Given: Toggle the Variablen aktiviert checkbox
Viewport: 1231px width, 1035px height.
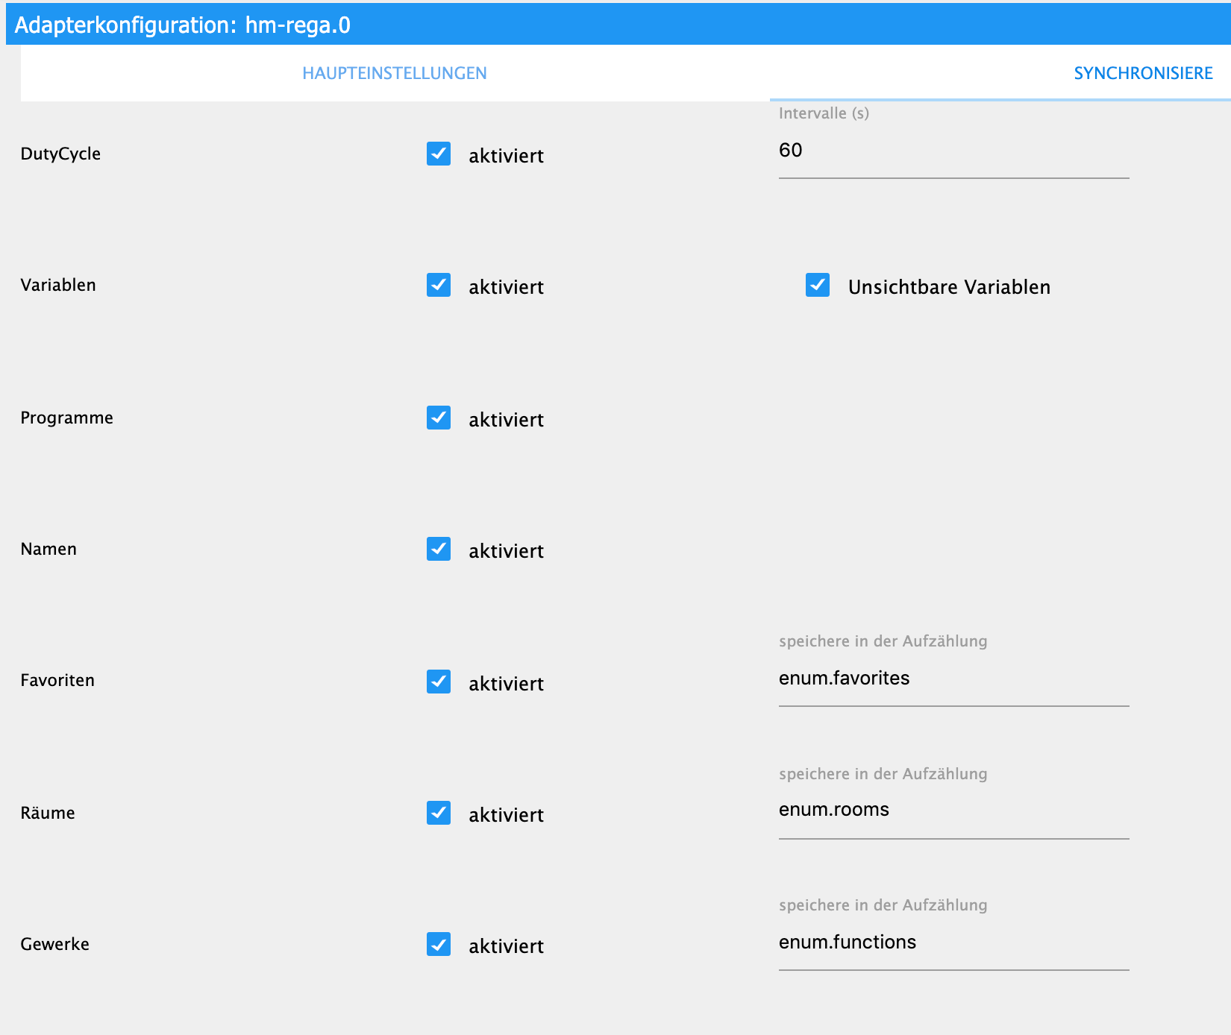Looking at the screenshot, I should 439,285.
